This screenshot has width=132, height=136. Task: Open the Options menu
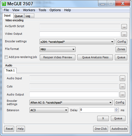click(x=55, y=10)
